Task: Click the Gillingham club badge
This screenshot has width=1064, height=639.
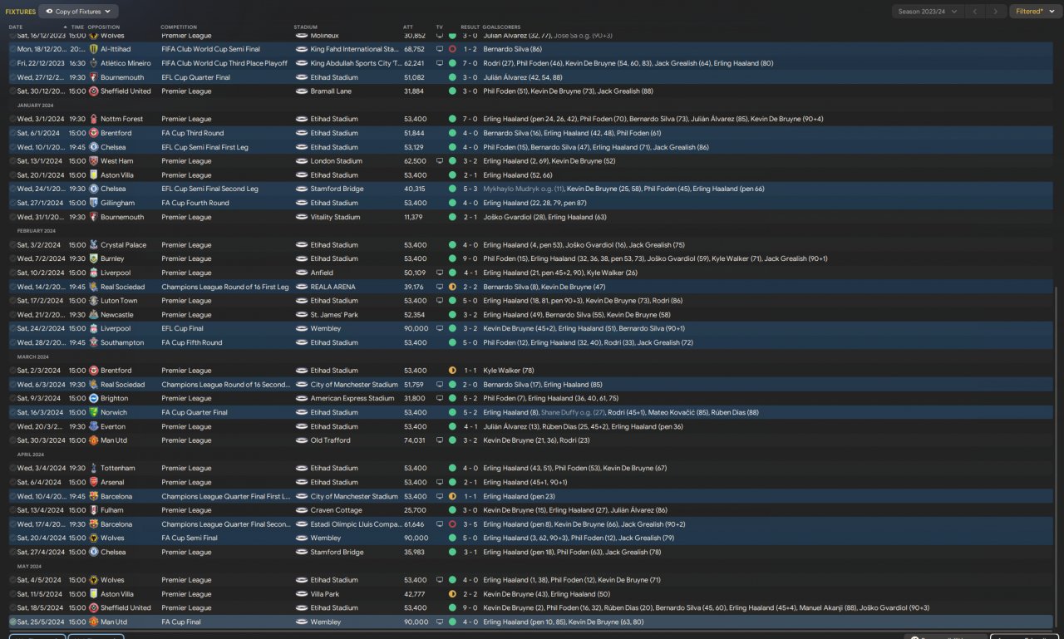Action: pyautogui.click(x=93, y=203)
